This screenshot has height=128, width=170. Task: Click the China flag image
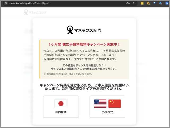coord(114,104)
